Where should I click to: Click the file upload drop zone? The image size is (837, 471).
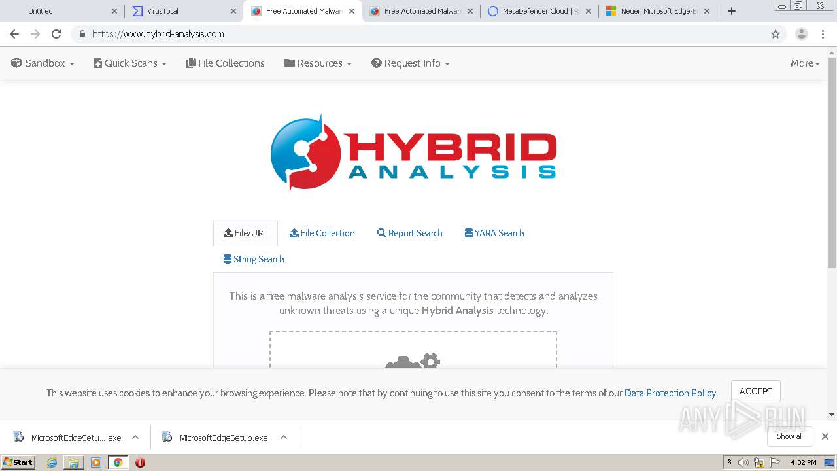click(413, 350)
